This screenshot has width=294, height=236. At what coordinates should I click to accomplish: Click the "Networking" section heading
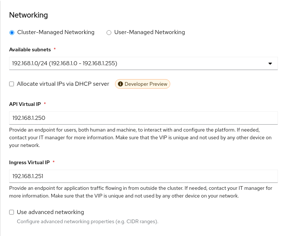pyautogui.click(x=28, y=15)
